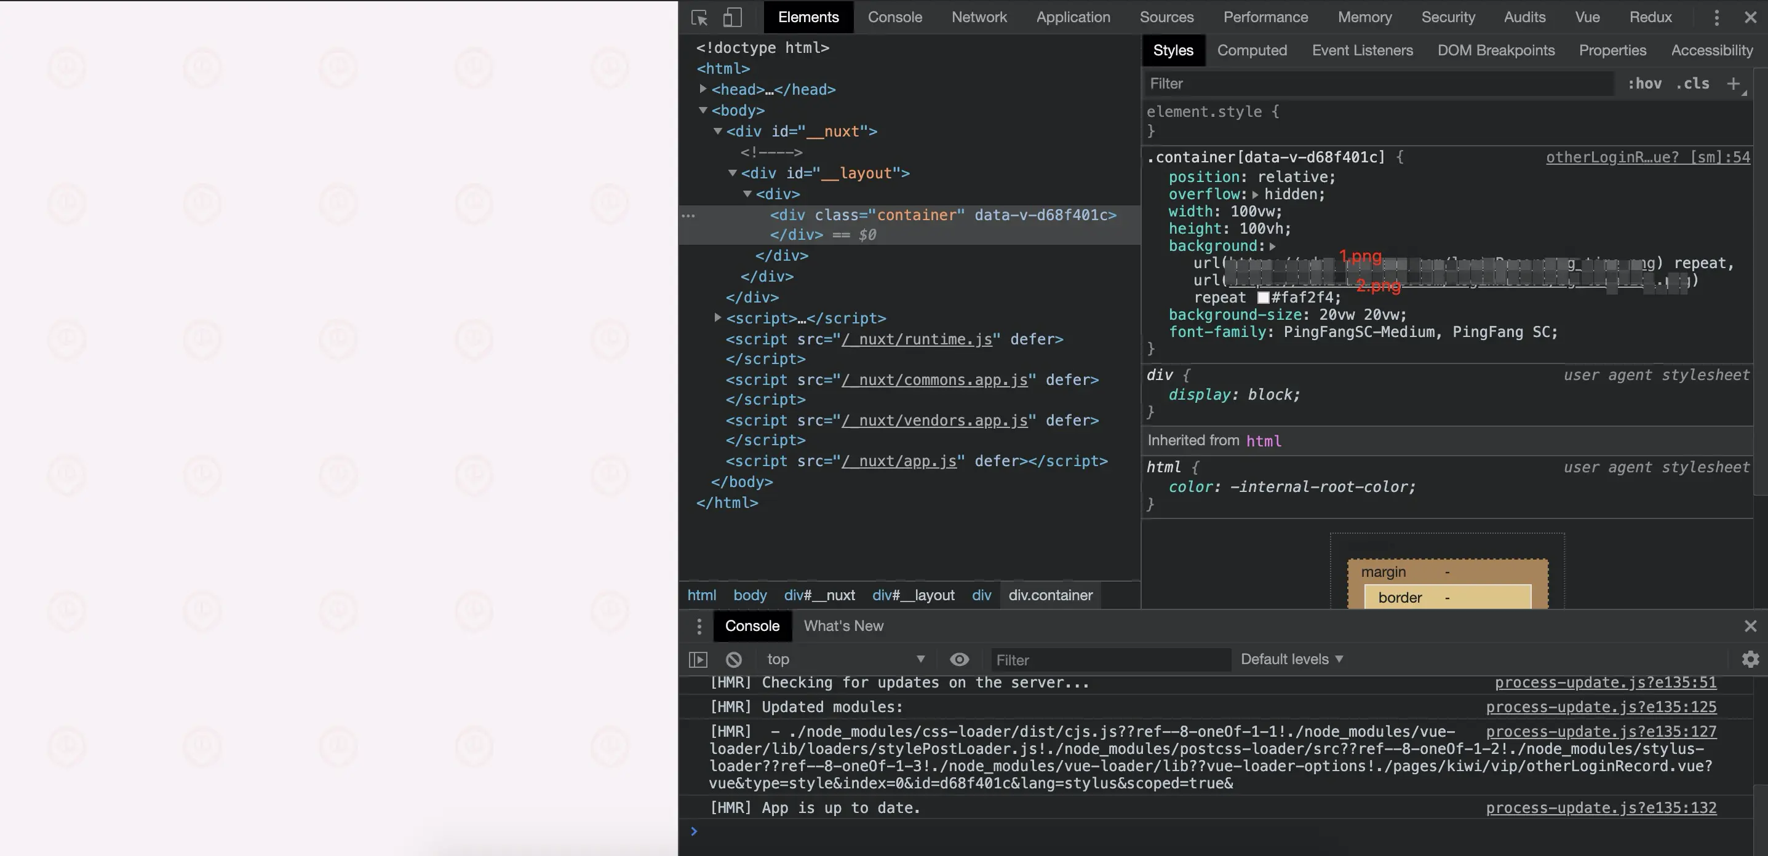Open console drawer three-dot menu
1768x856 pixels.
click(x=699, y=625)
